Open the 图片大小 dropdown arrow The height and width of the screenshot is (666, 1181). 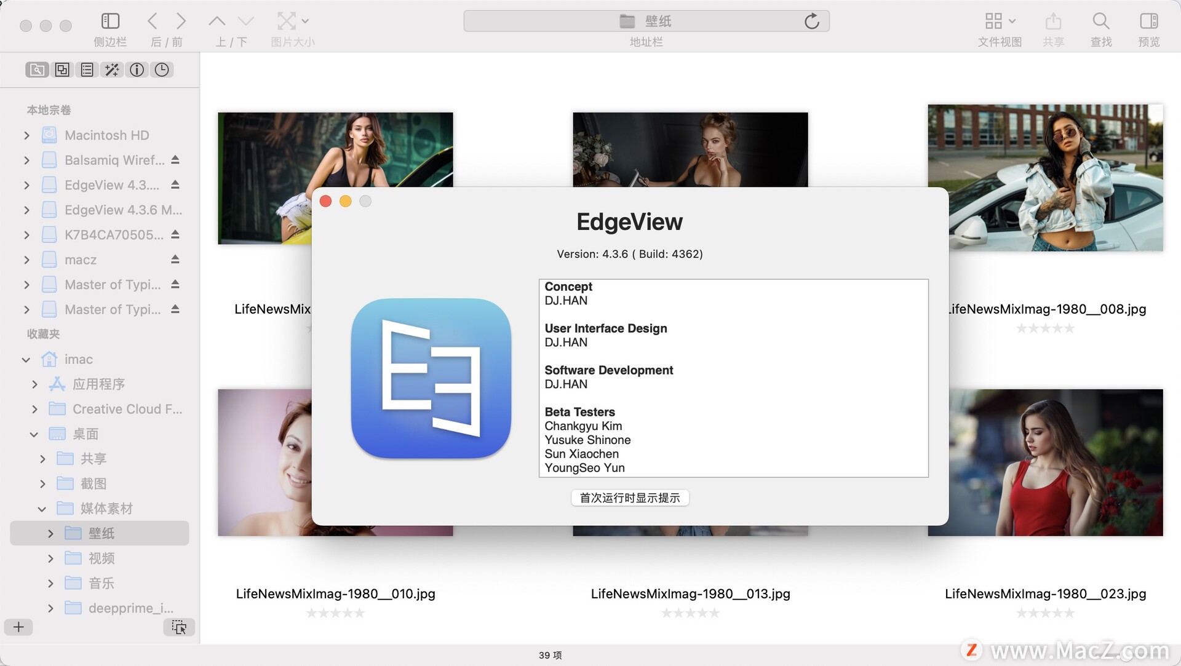tap(306, 21)
